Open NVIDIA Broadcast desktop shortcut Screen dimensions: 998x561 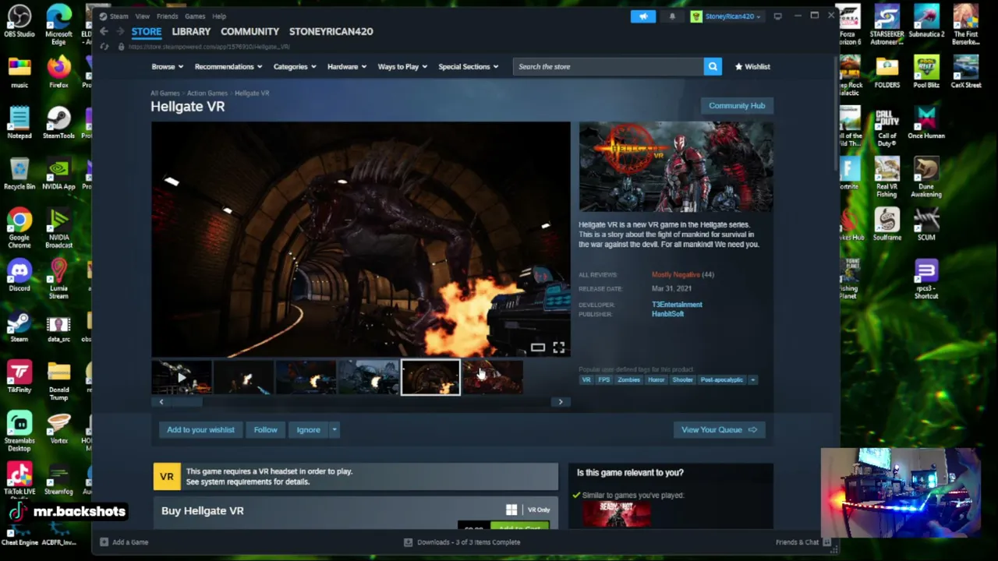58,228
